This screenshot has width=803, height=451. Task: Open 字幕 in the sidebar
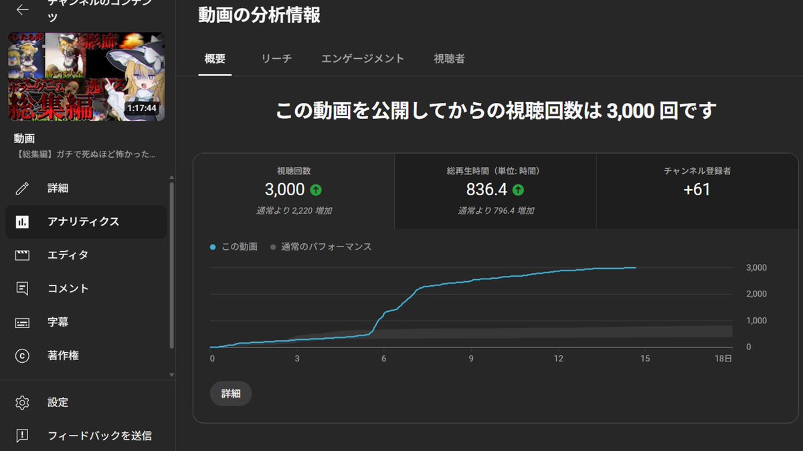coord(86,322)
